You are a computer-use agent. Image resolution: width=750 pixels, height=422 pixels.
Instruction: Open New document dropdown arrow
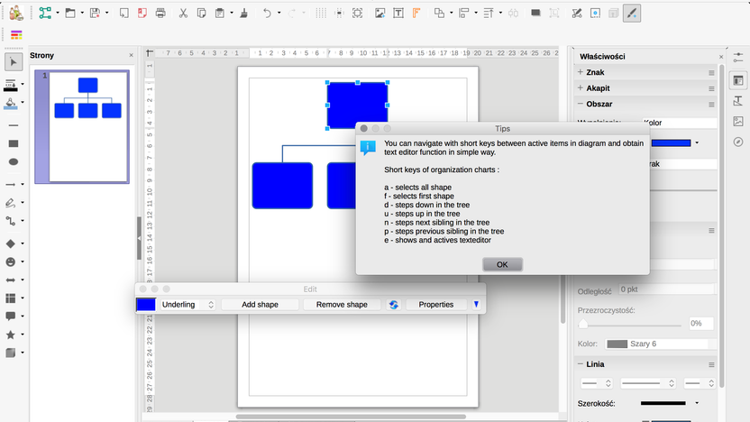tap(58, 13)
